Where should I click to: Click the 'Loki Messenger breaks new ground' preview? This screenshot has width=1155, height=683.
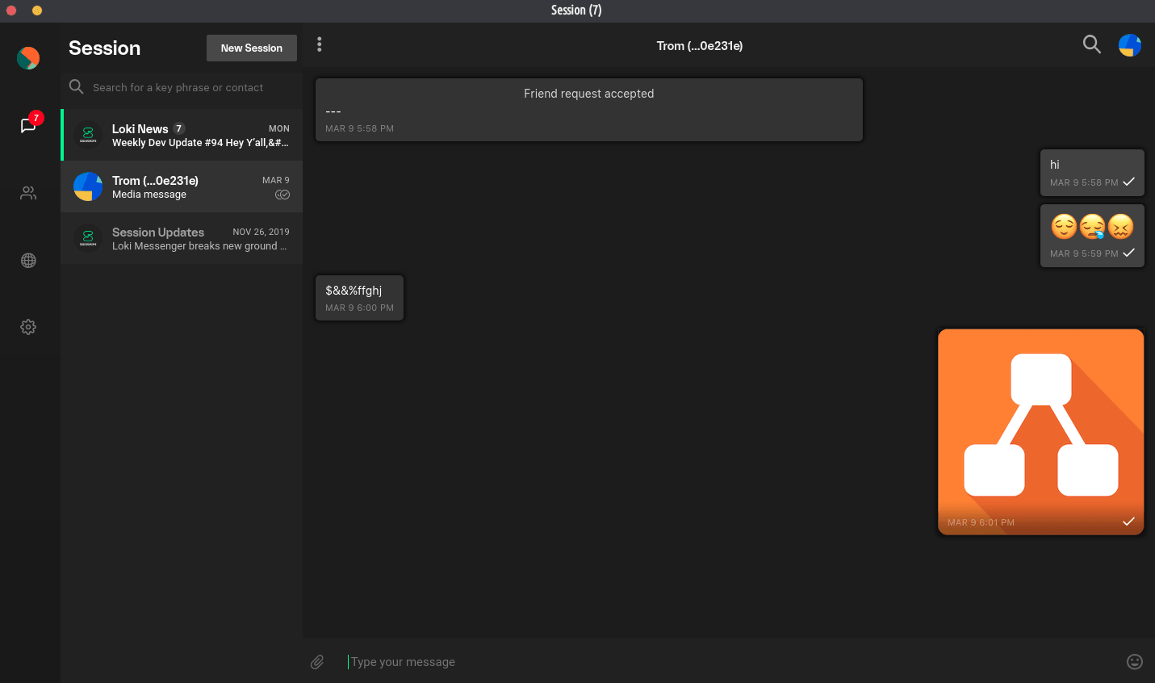[199, 246]
